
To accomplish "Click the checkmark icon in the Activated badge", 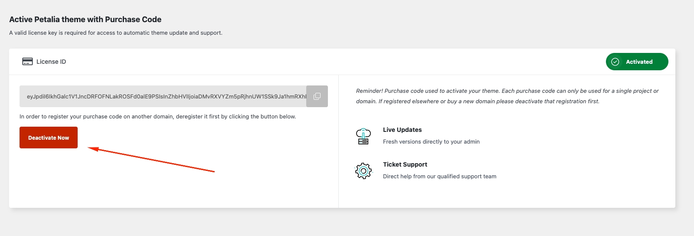I will click(x=615, y=62).
